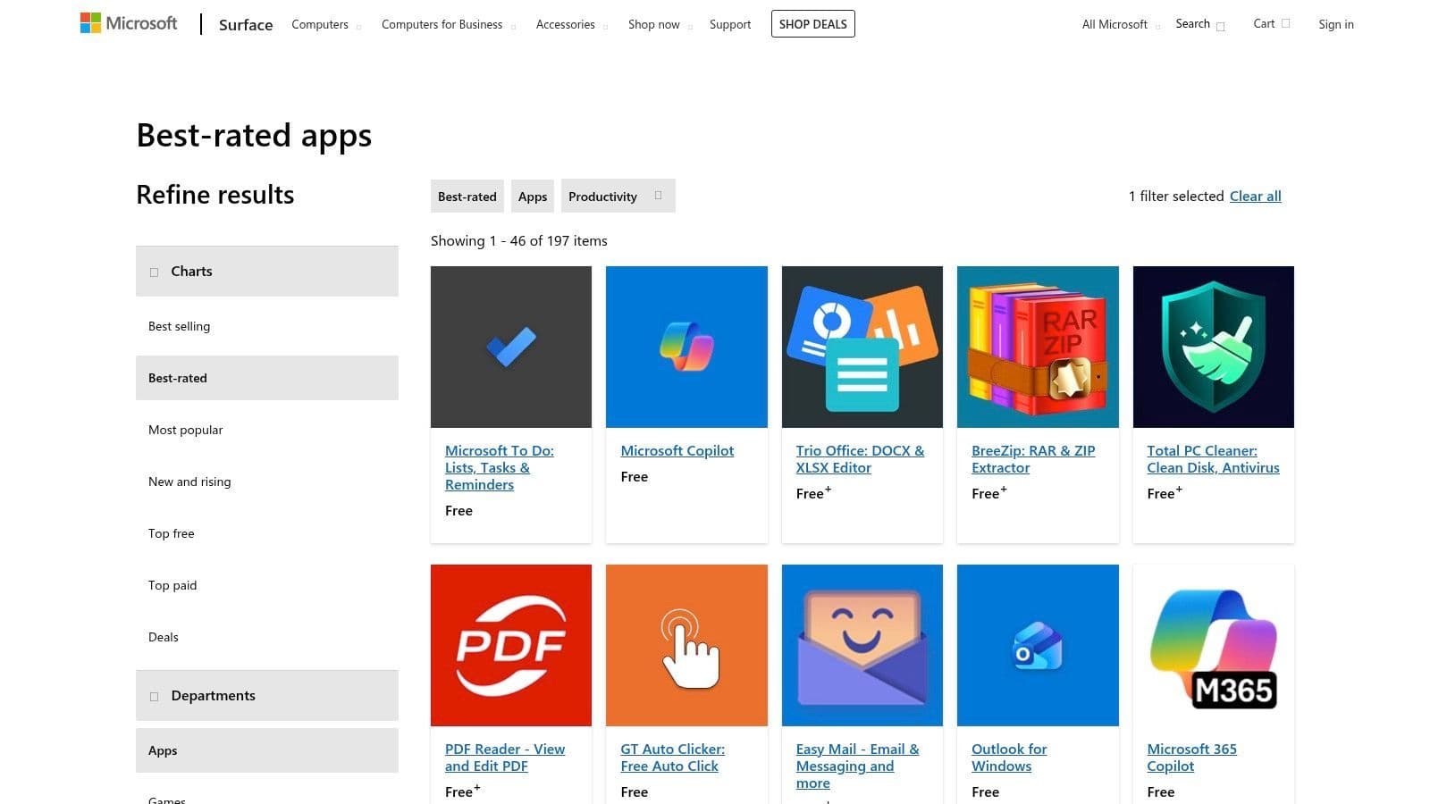Click the Microsoft 365 Copilot icon

coord(1213,645)
